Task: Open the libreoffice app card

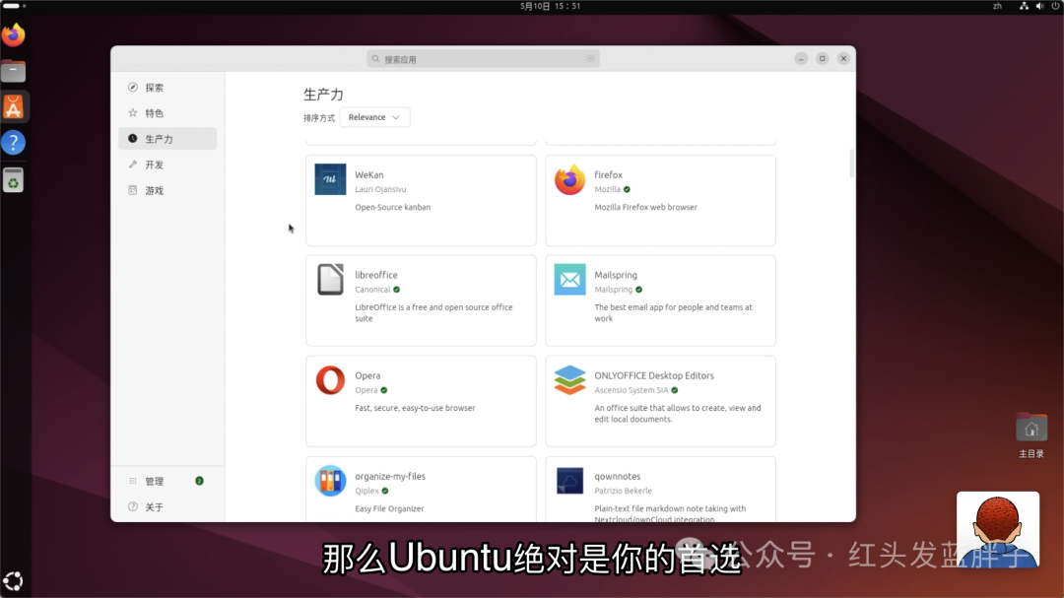Action: (x=421, y=300)
